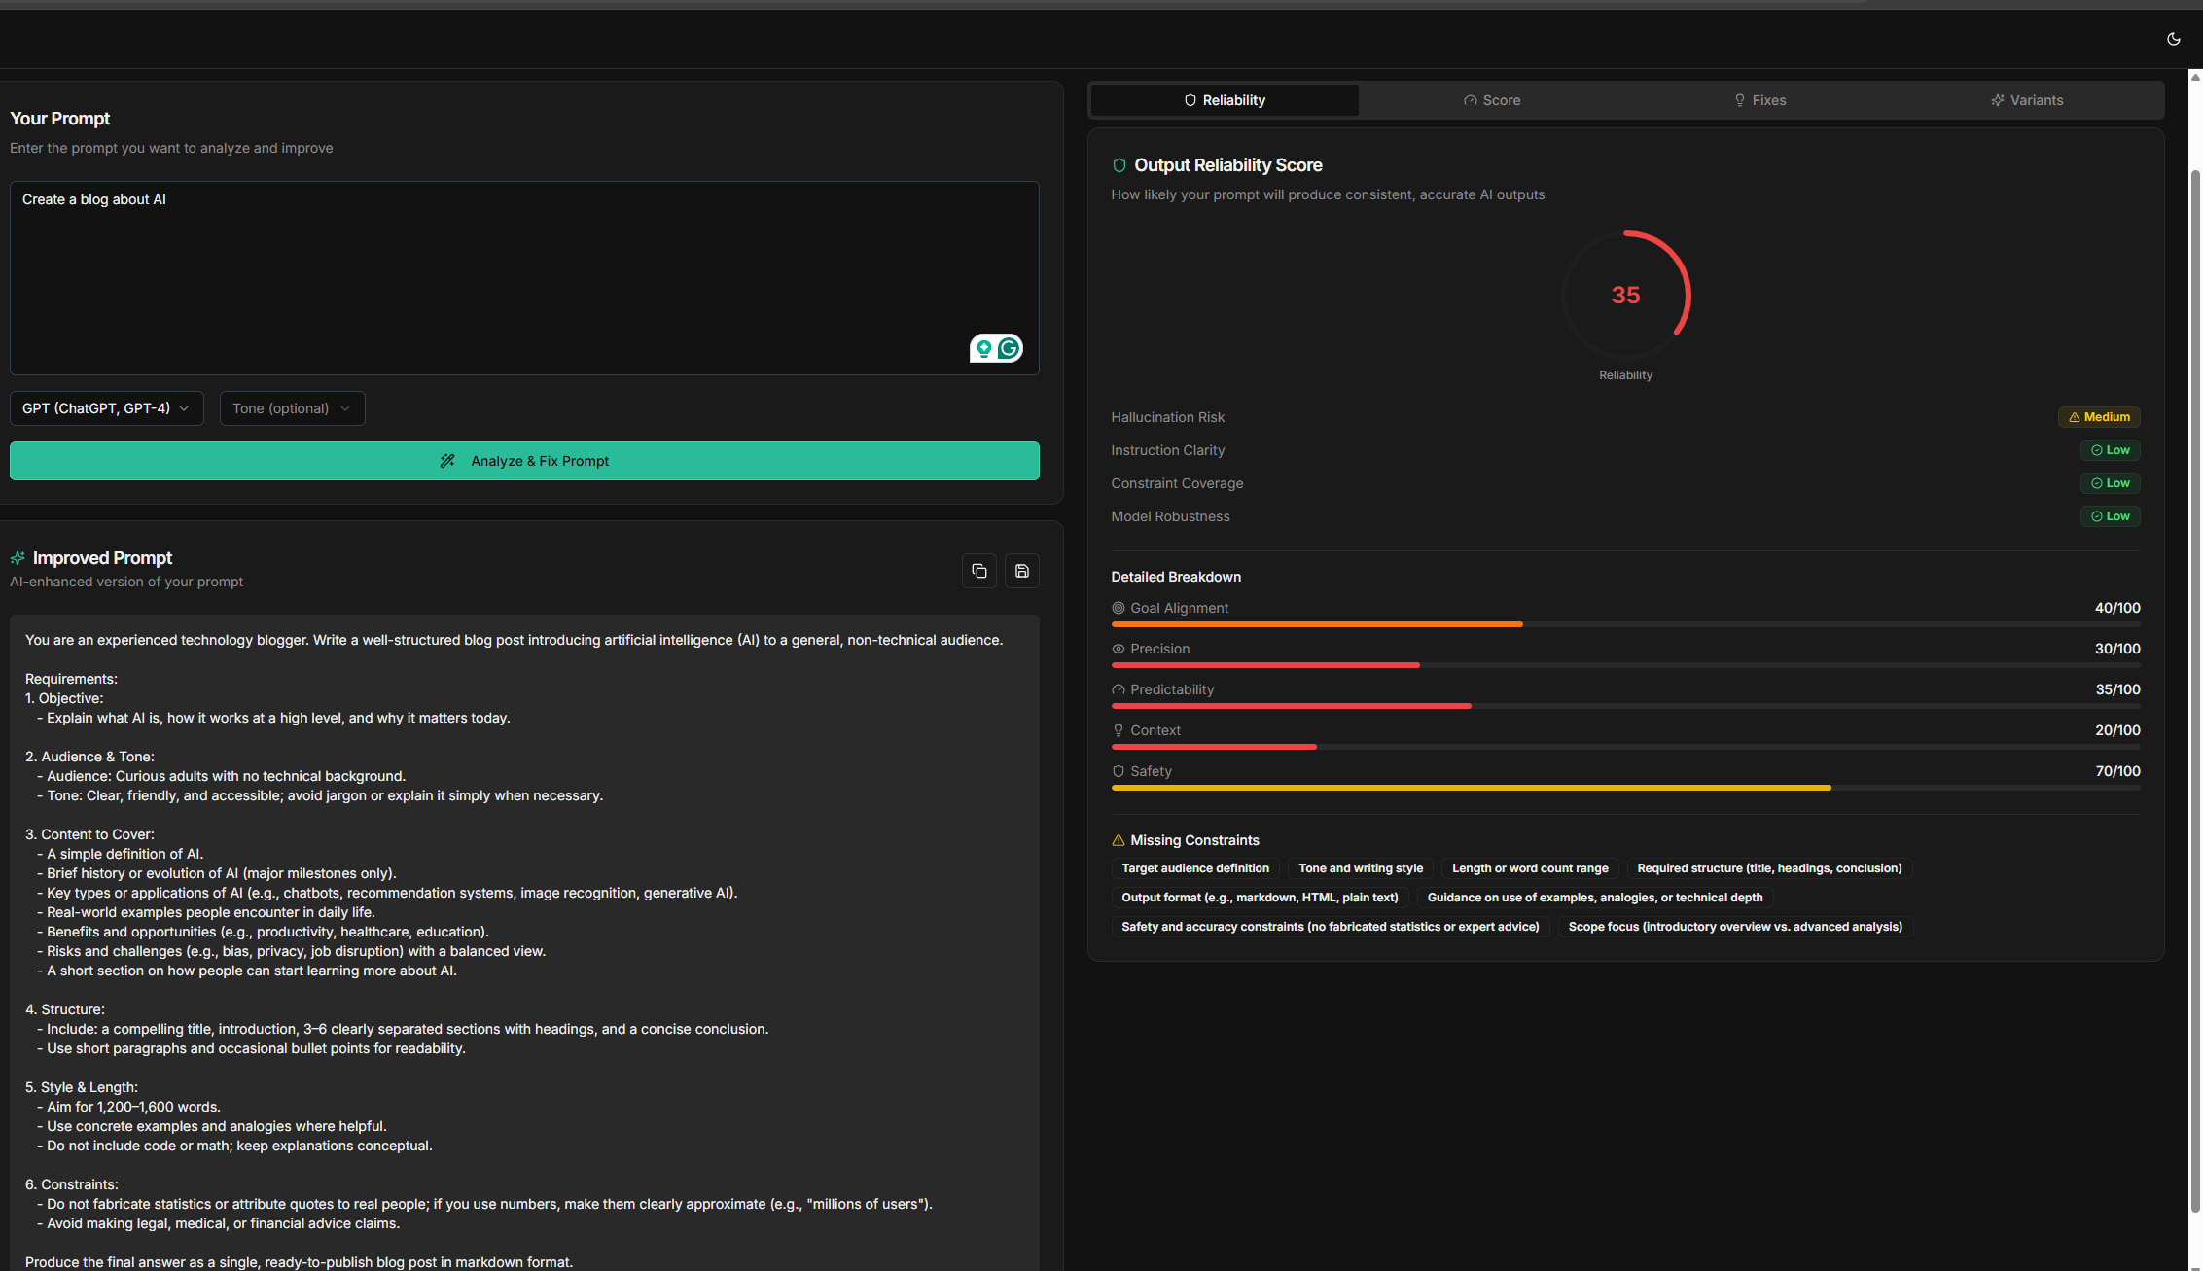Image resolution: width=2203 pixels, height=1271 pixels.
Task: Save the improved prompt with the save icon
Action: pyautogui.click(x=1021, y=571)
